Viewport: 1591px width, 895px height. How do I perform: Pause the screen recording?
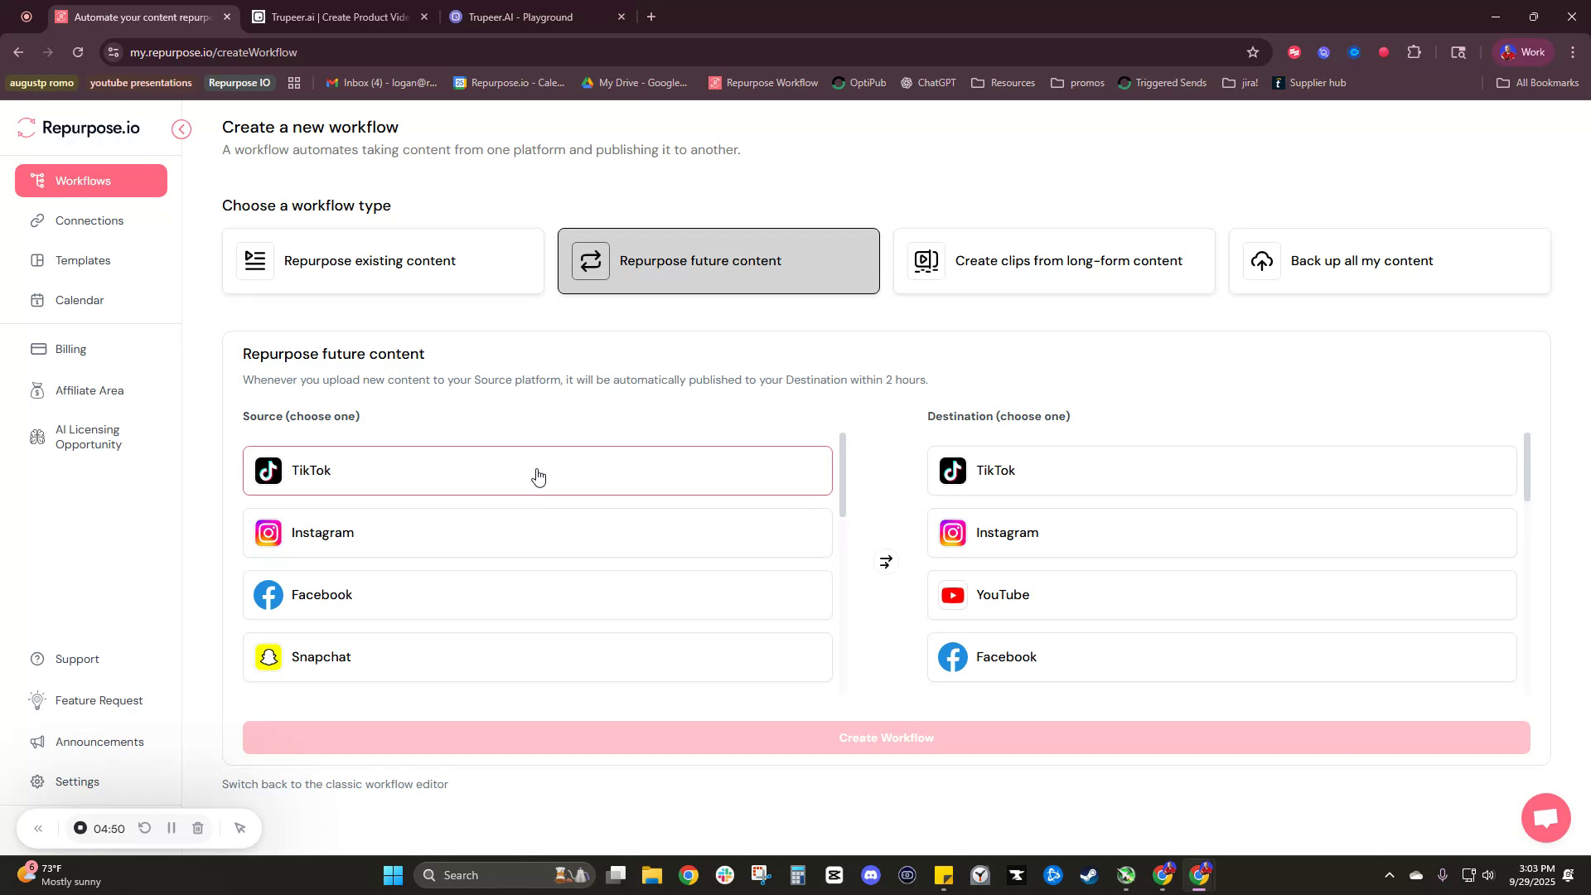(172, 828)
